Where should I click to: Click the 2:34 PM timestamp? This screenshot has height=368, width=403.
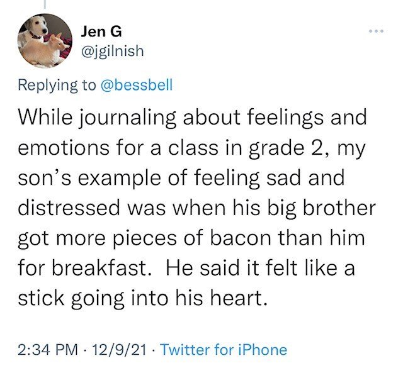[x=48, y=350]
